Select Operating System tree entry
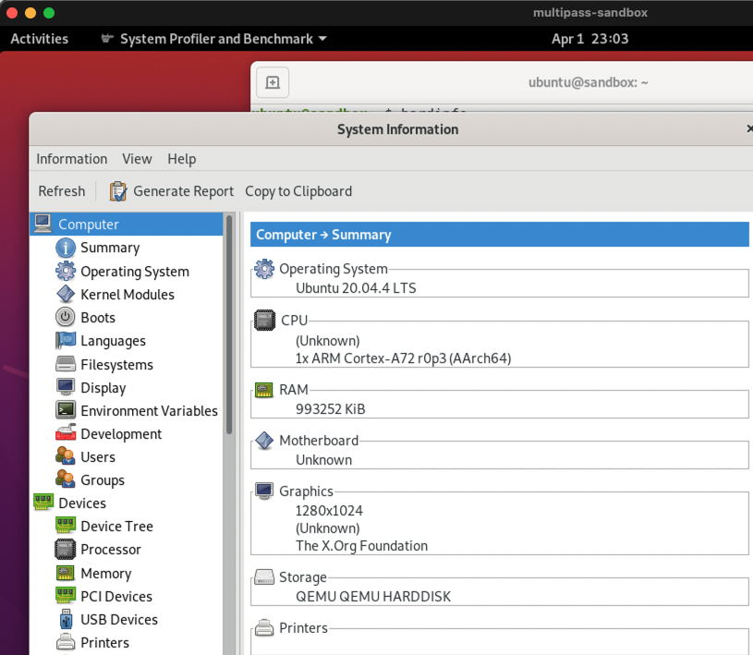753x655 pixels. click(135, 272)
